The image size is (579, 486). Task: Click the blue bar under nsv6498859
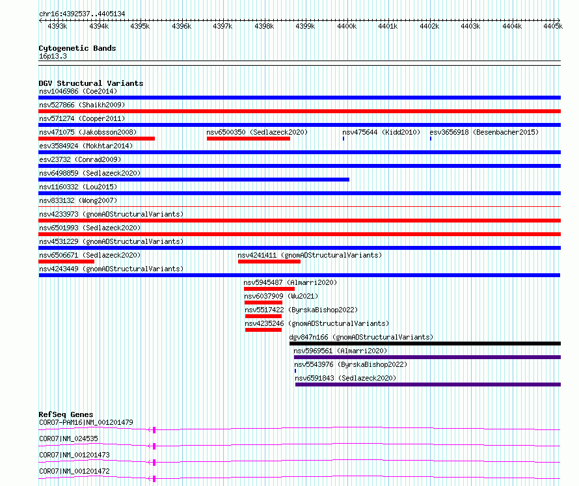(194, 180)
